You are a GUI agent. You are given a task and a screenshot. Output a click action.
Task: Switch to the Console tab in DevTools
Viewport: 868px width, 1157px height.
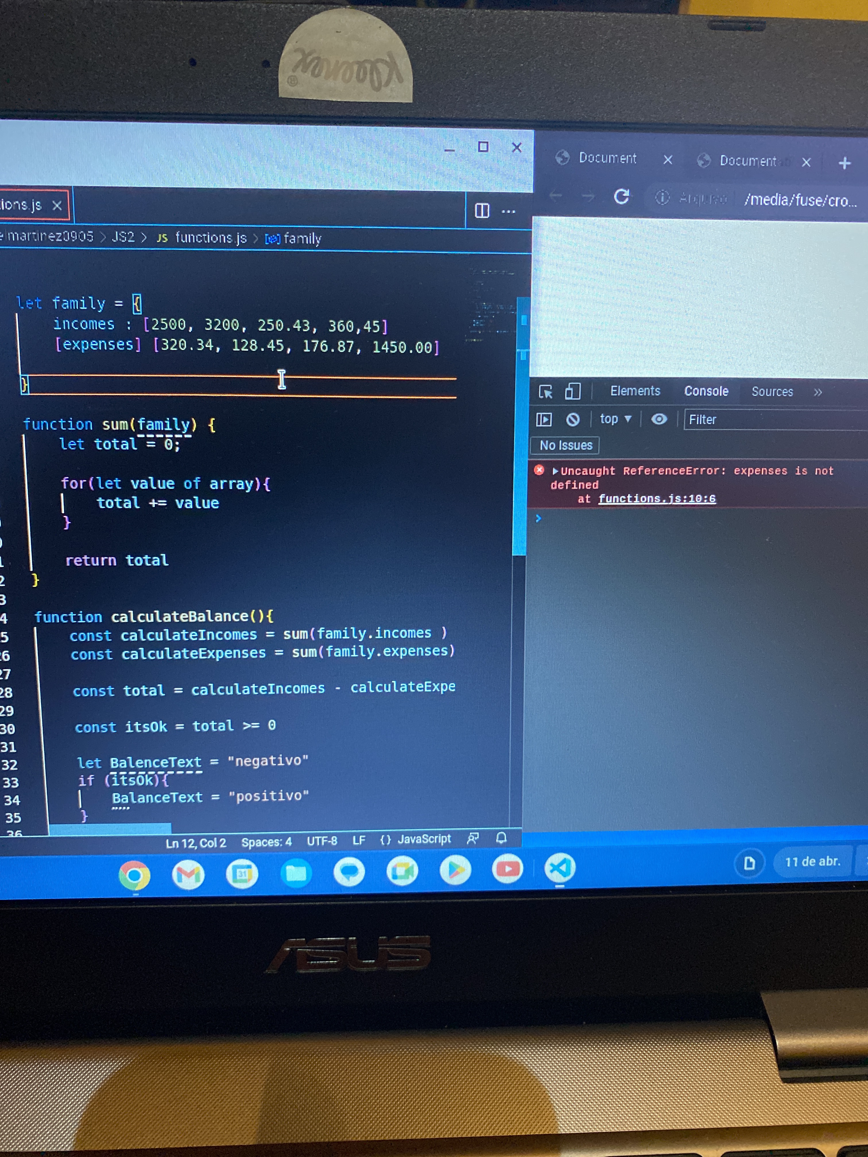tap(706, 391)
